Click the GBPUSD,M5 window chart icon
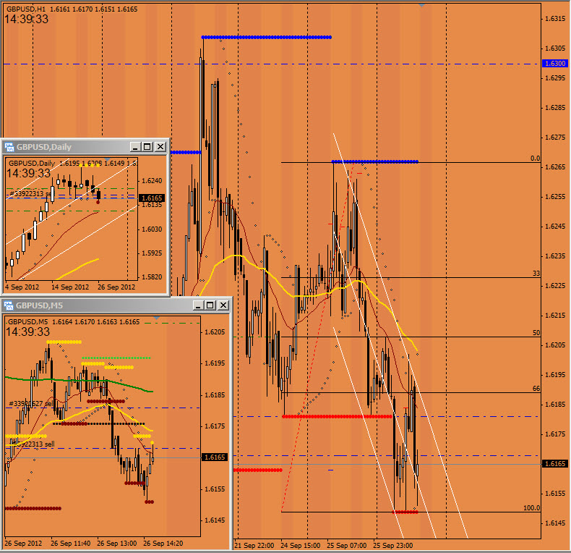 [9, 305]
